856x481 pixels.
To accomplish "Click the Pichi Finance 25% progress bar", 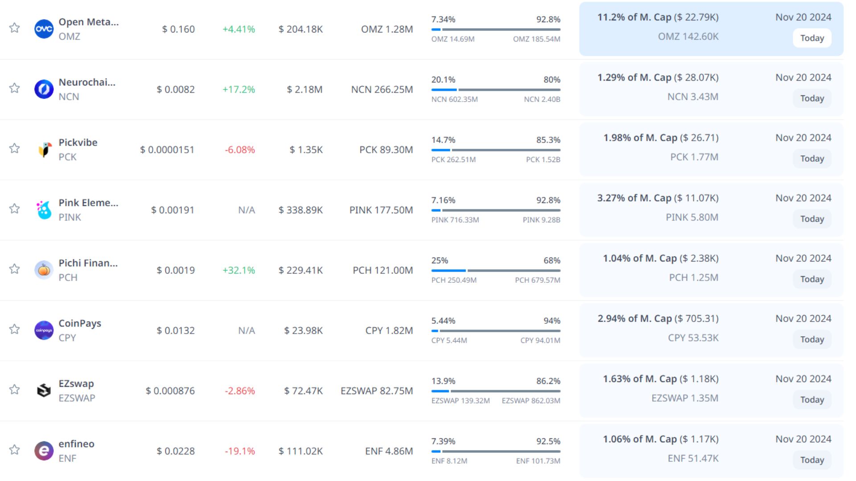I will pos(495,270).
